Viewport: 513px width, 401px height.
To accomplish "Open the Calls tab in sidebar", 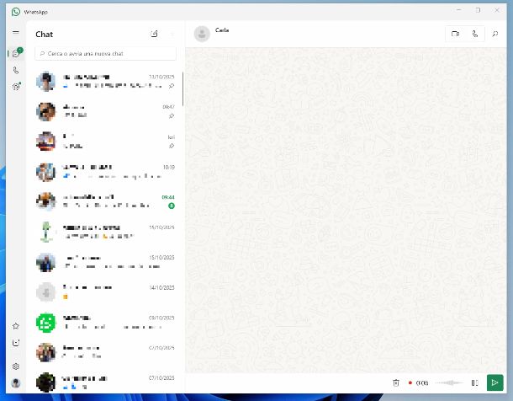I will pyautogui.click(x=16, y=71).
